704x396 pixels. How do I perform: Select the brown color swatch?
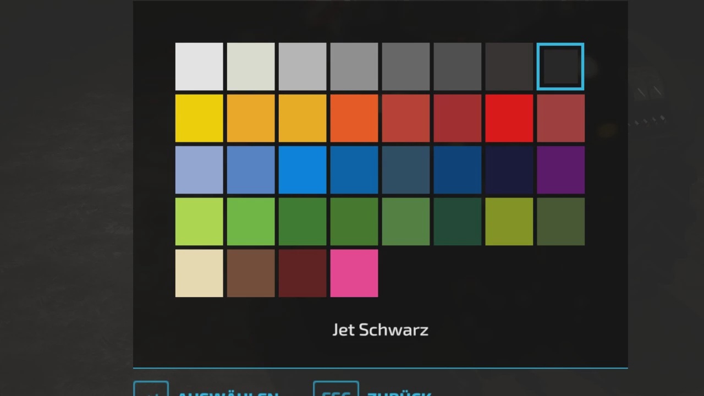pos(251,273)
